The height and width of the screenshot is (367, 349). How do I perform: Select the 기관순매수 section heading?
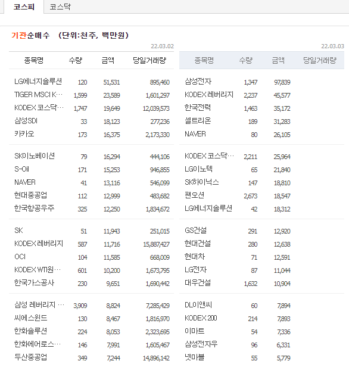(30, 35)
